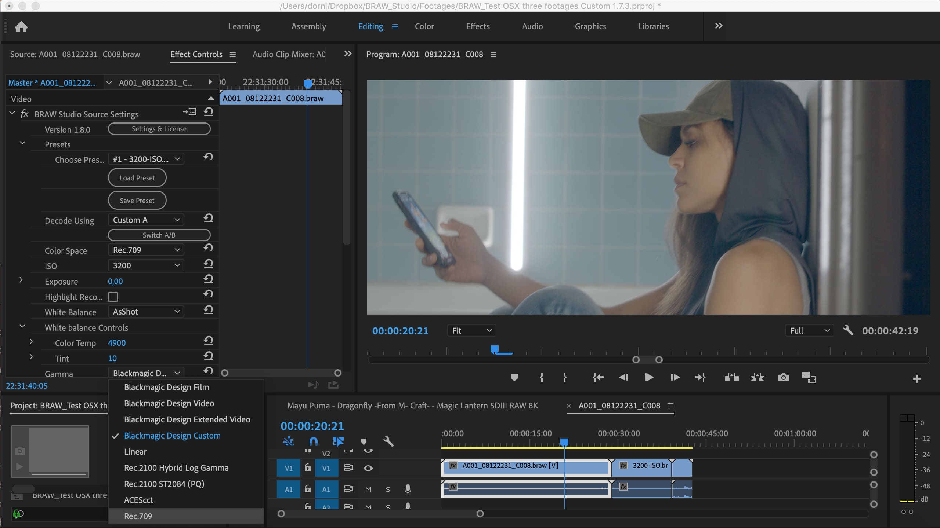Click the Export Frame camera icon
Image resolution: width=940 pixels, height=528 pixels.
(x=783, y=377)
